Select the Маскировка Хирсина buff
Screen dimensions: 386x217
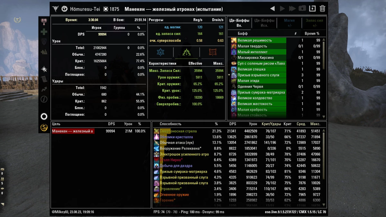276,58
